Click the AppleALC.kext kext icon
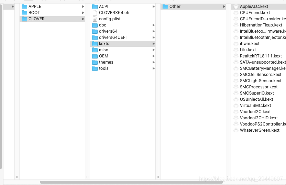Screen dimensions: 286x185 [236, 7]
